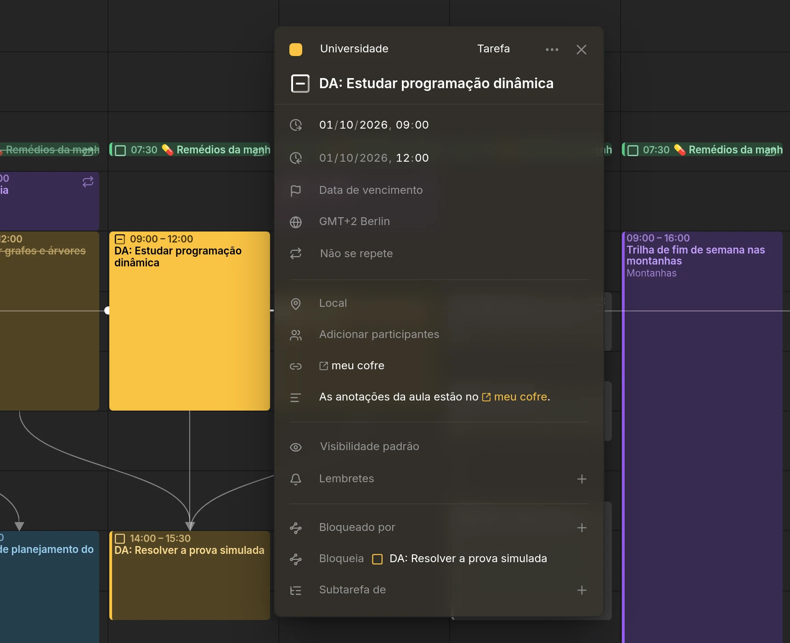
Task: Click the Bloqueado por dependency icon
Action: (296, 528)
